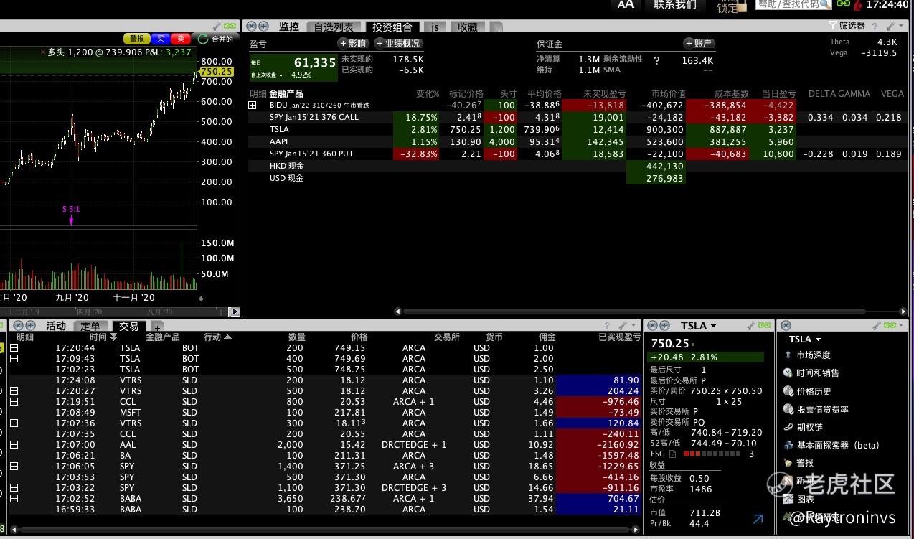This screenshot has height=539, width=914.
Task: Click the 影响 button in P&L section
Action: tap(353, 44)
